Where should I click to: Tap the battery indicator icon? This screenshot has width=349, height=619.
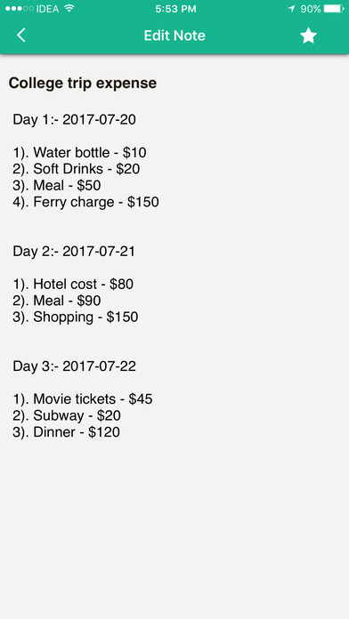tap(334, 8)
